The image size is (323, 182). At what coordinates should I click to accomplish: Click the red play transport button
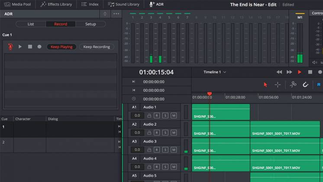click(x=300, y=72)
